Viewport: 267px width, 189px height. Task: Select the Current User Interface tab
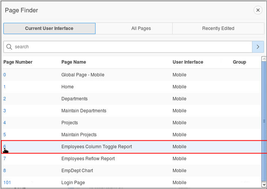coord(49,28)
